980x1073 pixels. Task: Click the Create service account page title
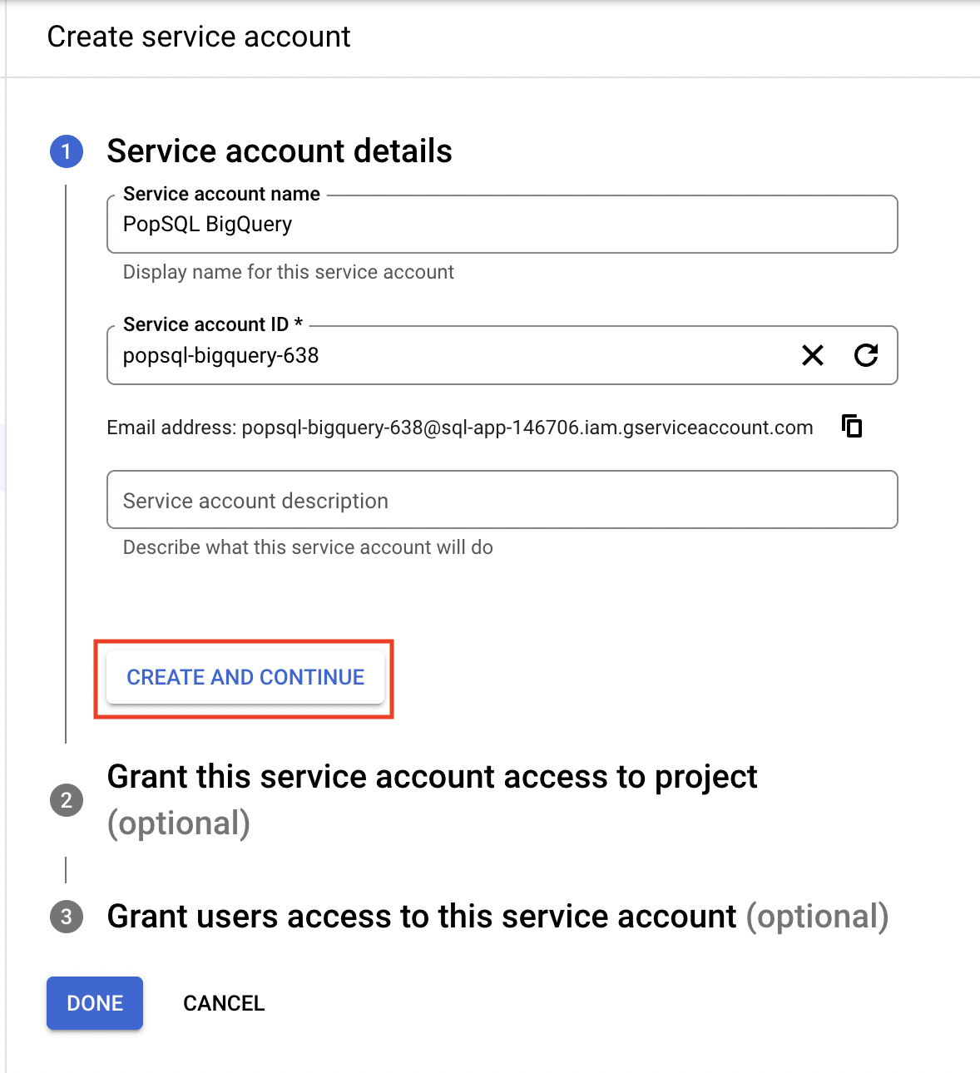[199, 37]
